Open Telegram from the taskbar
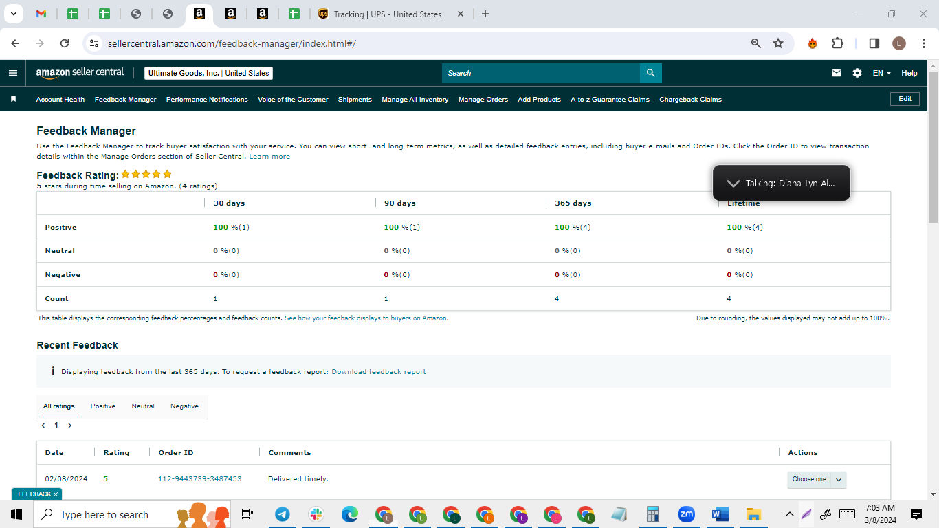This screenshot has height=528, width=939. pos(282,514)
